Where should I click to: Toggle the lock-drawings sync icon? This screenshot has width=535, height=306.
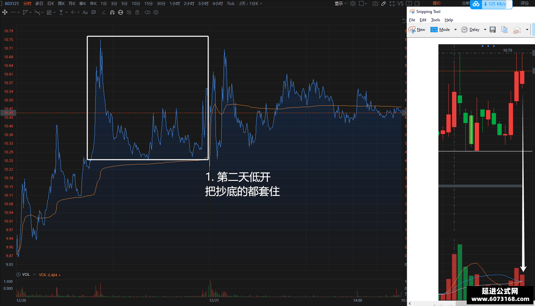tap(121, 12)
